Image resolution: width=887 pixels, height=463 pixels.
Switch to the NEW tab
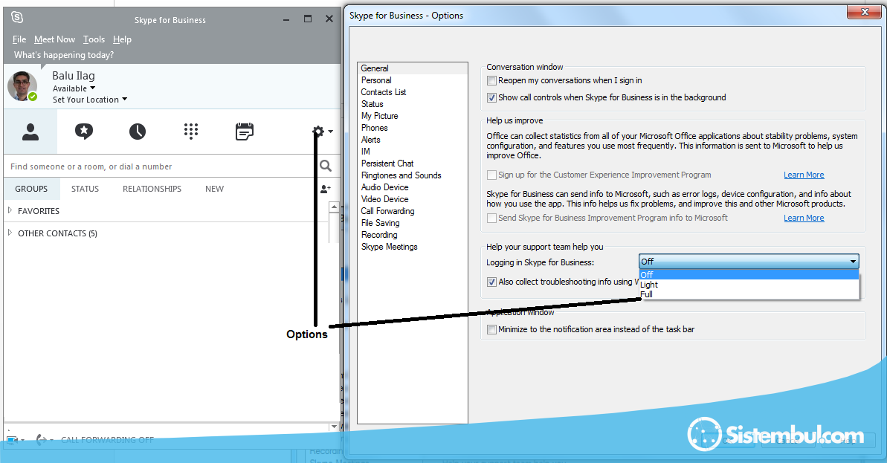click(x=214, y=189)
